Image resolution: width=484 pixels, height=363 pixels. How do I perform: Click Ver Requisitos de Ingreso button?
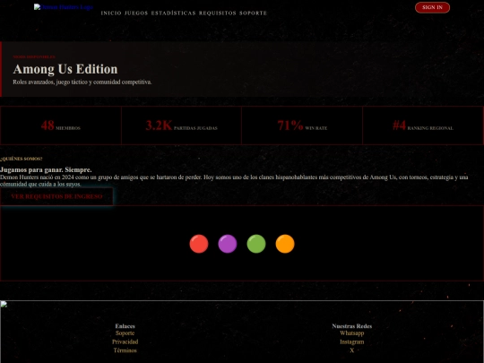point(56,196)
